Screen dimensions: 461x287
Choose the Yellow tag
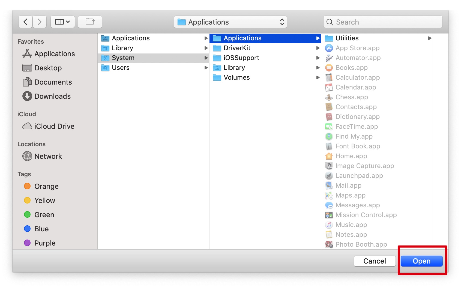(40, 201)
